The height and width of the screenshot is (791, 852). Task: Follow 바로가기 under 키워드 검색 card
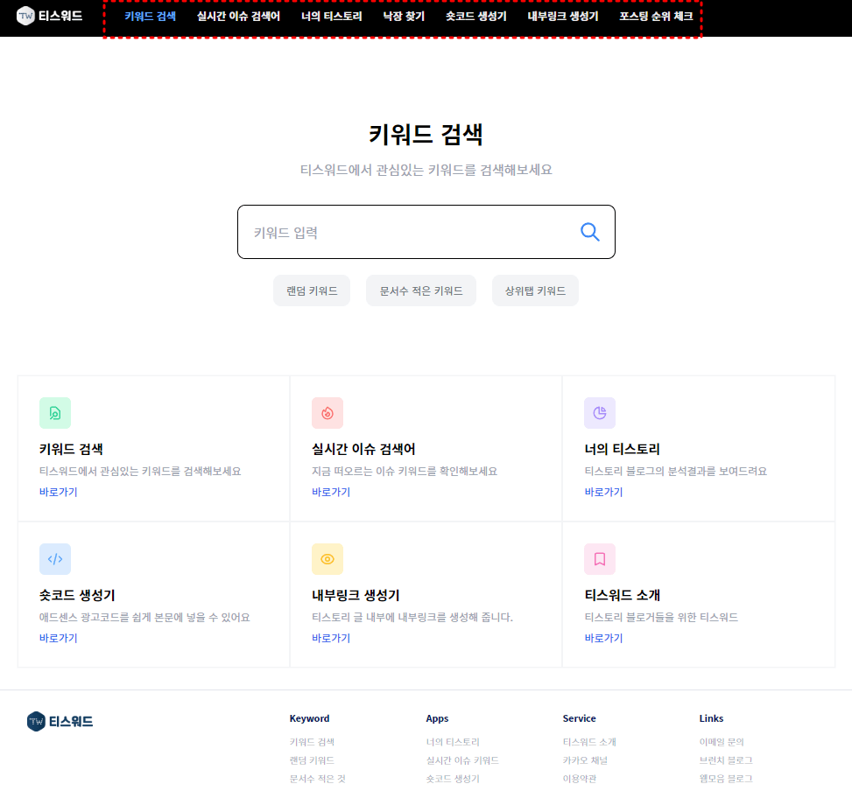tap(58, 492)
